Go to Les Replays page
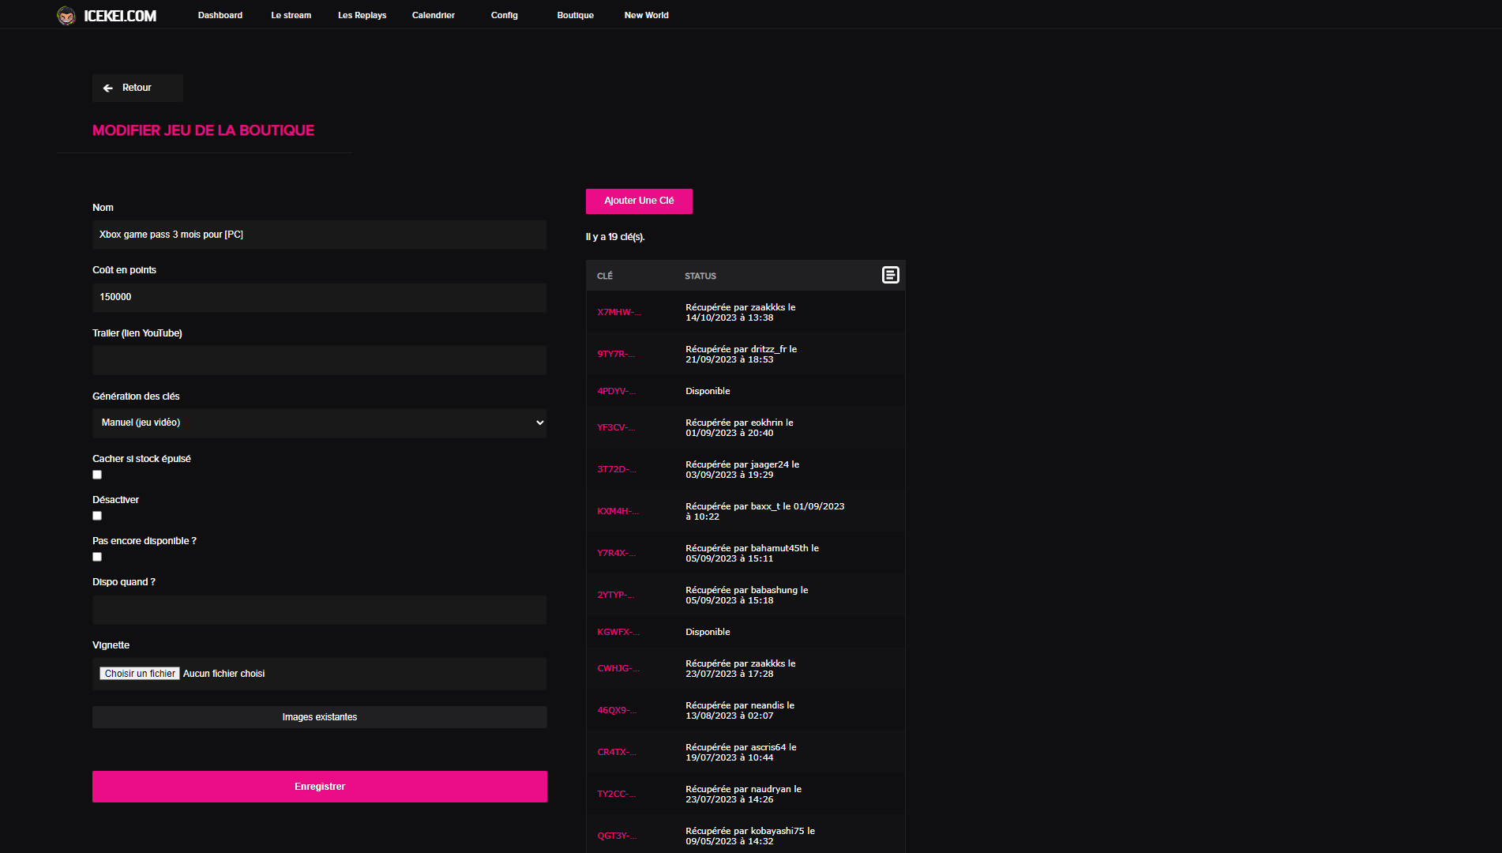The height and width of the screenshot is (853, 1502). coord(362,15)
